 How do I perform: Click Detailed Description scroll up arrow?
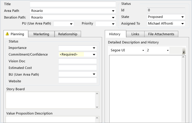[183, 57]
